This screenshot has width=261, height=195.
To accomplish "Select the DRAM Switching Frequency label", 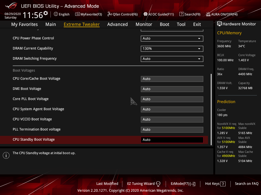I will (x=35, y=59).
